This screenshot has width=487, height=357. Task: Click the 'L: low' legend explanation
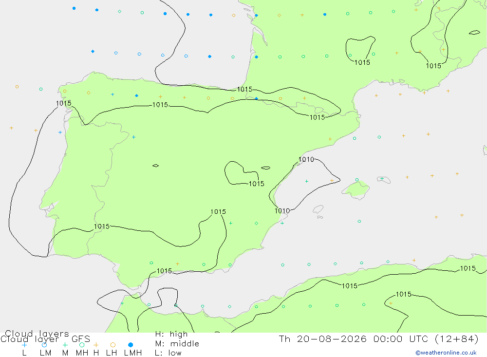pyautogui.click(x=168, y=353)
